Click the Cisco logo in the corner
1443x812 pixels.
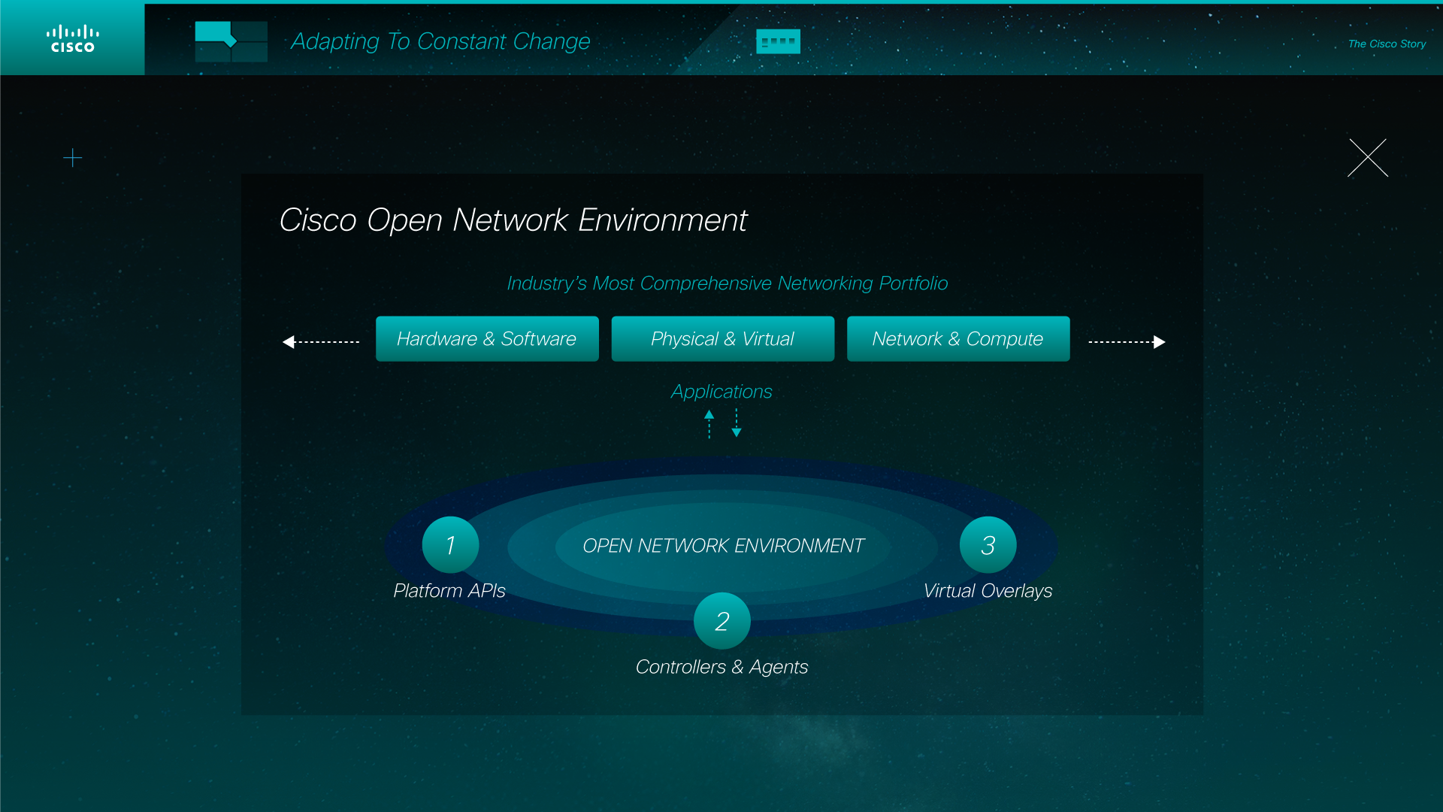[73, 39]
